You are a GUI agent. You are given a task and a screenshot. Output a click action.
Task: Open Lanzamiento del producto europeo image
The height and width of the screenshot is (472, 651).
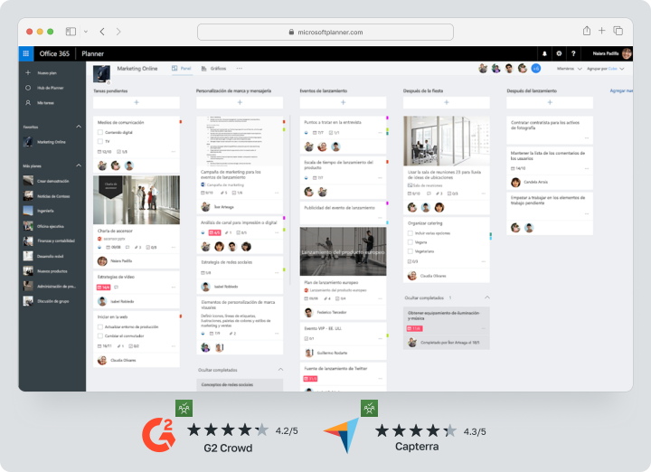(343, 251)
